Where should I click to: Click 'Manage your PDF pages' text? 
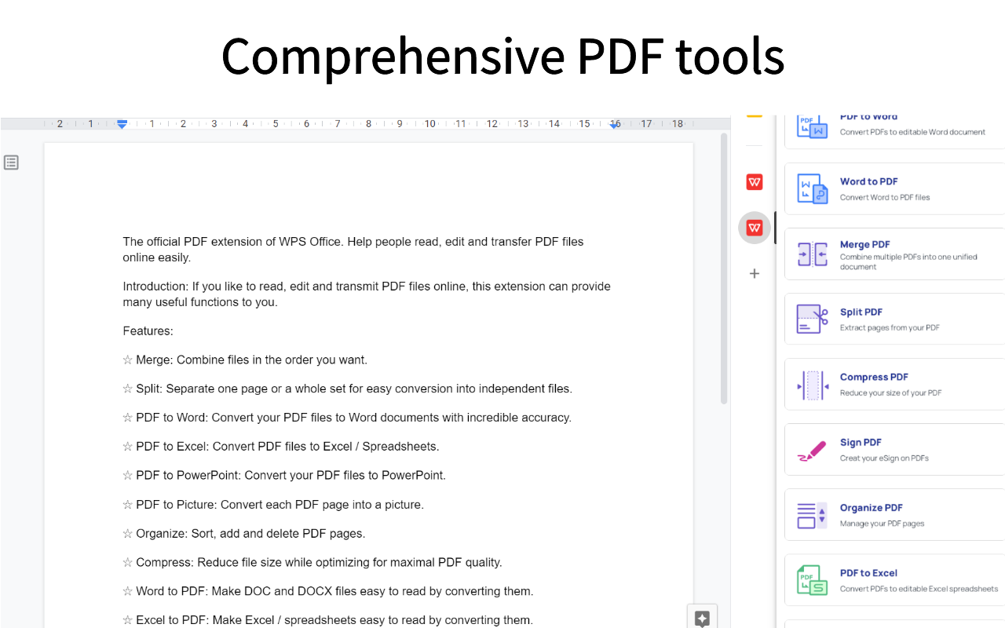(x=882, y=524)
